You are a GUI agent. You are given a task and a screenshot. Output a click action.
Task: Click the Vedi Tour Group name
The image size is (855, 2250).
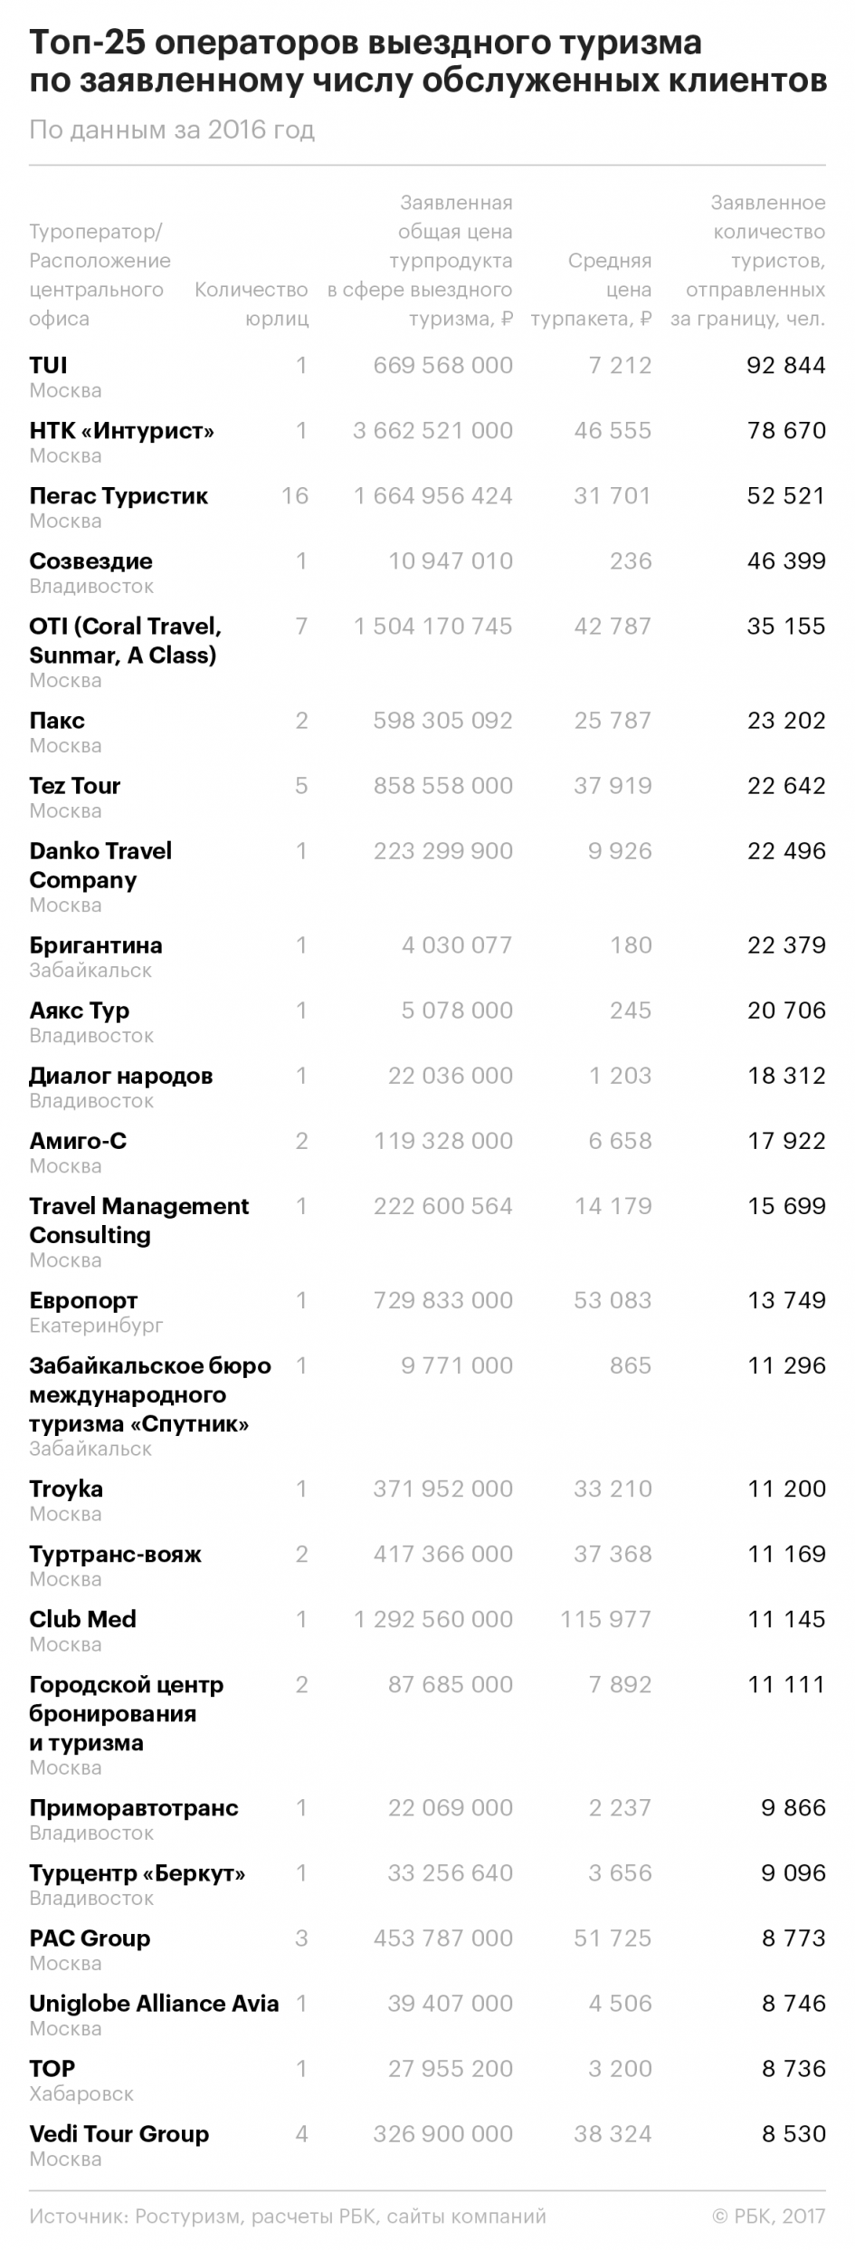(x=119, y=2132)
